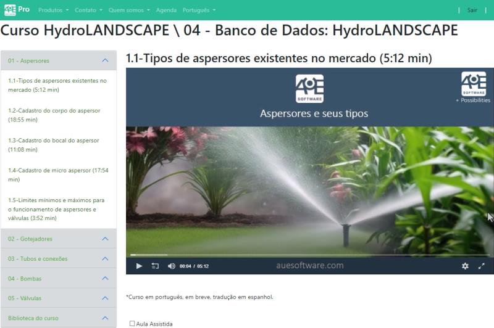Expand the Biblioteca do curso chevron

[x=105, y=318]
